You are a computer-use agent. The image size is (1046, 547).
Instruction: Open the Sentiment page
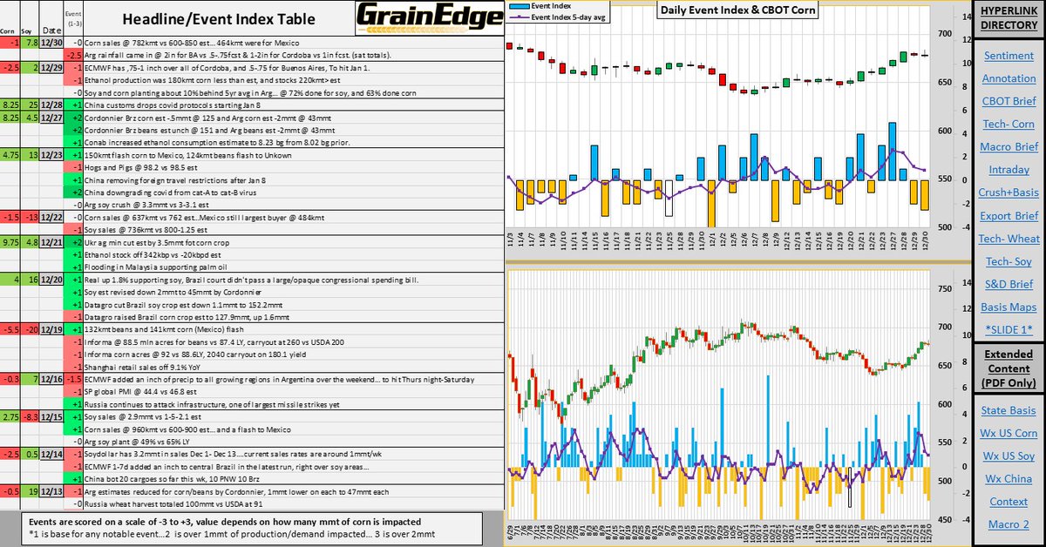pyautogui.click(x=1008, y=56)
